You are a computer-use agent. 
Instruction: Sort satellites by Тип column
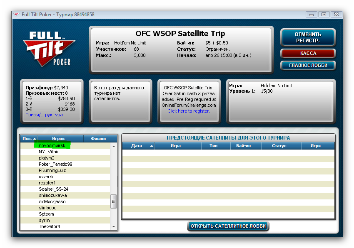(x=216, y=146)
